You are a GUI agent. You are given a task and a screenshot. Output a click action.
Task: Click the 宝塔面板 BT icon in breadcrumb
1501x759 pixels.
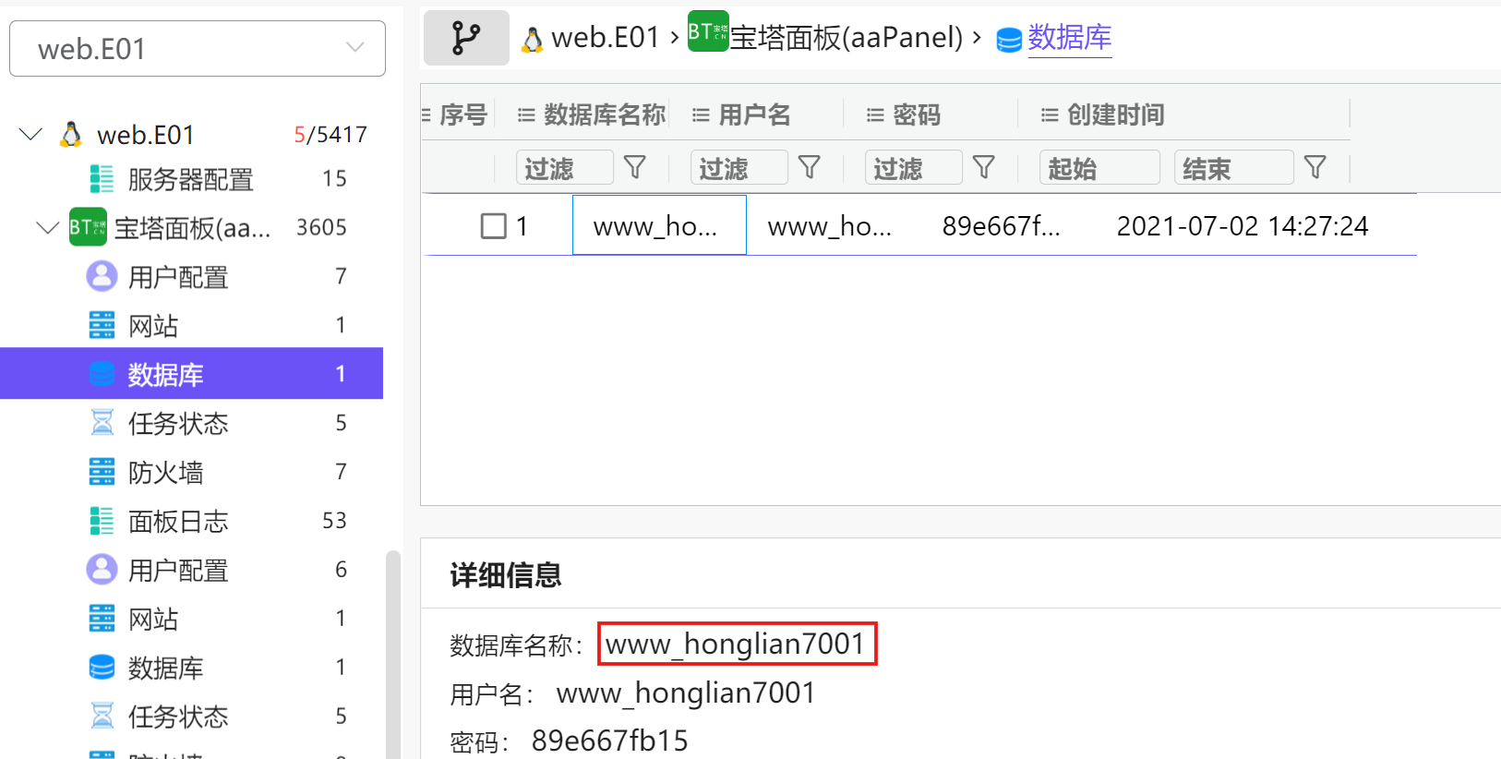(708, 31)
